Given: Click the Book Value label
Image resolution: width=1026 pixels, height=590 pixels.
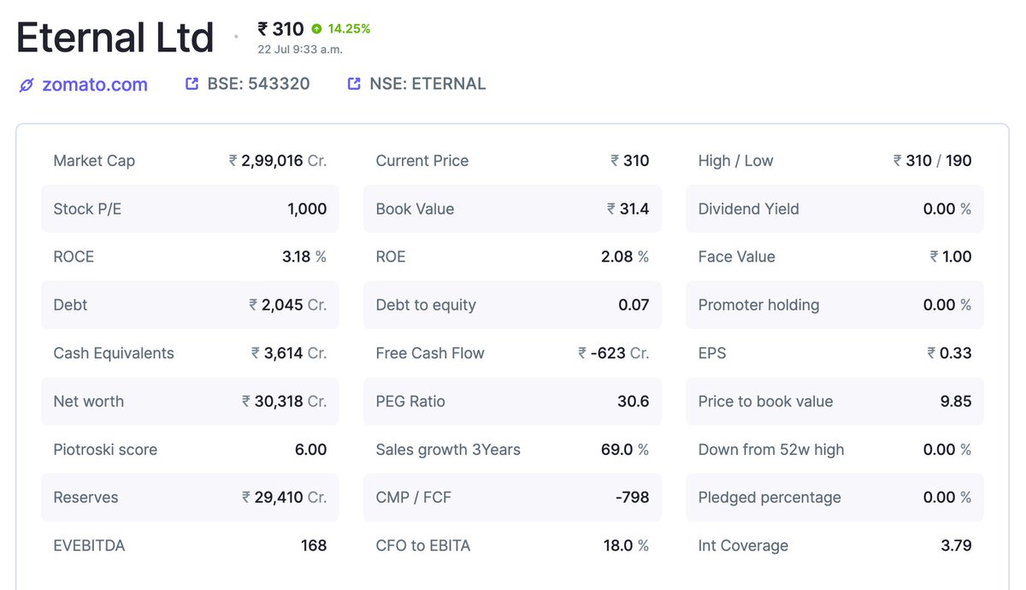Looking at the screenshot, I should coord(415,209).
